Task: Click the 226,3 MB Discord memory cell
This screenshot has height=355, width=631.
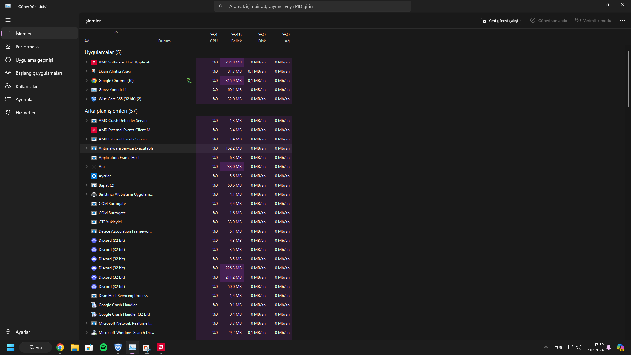Action: pyautogui.click(x=232, y=268)
